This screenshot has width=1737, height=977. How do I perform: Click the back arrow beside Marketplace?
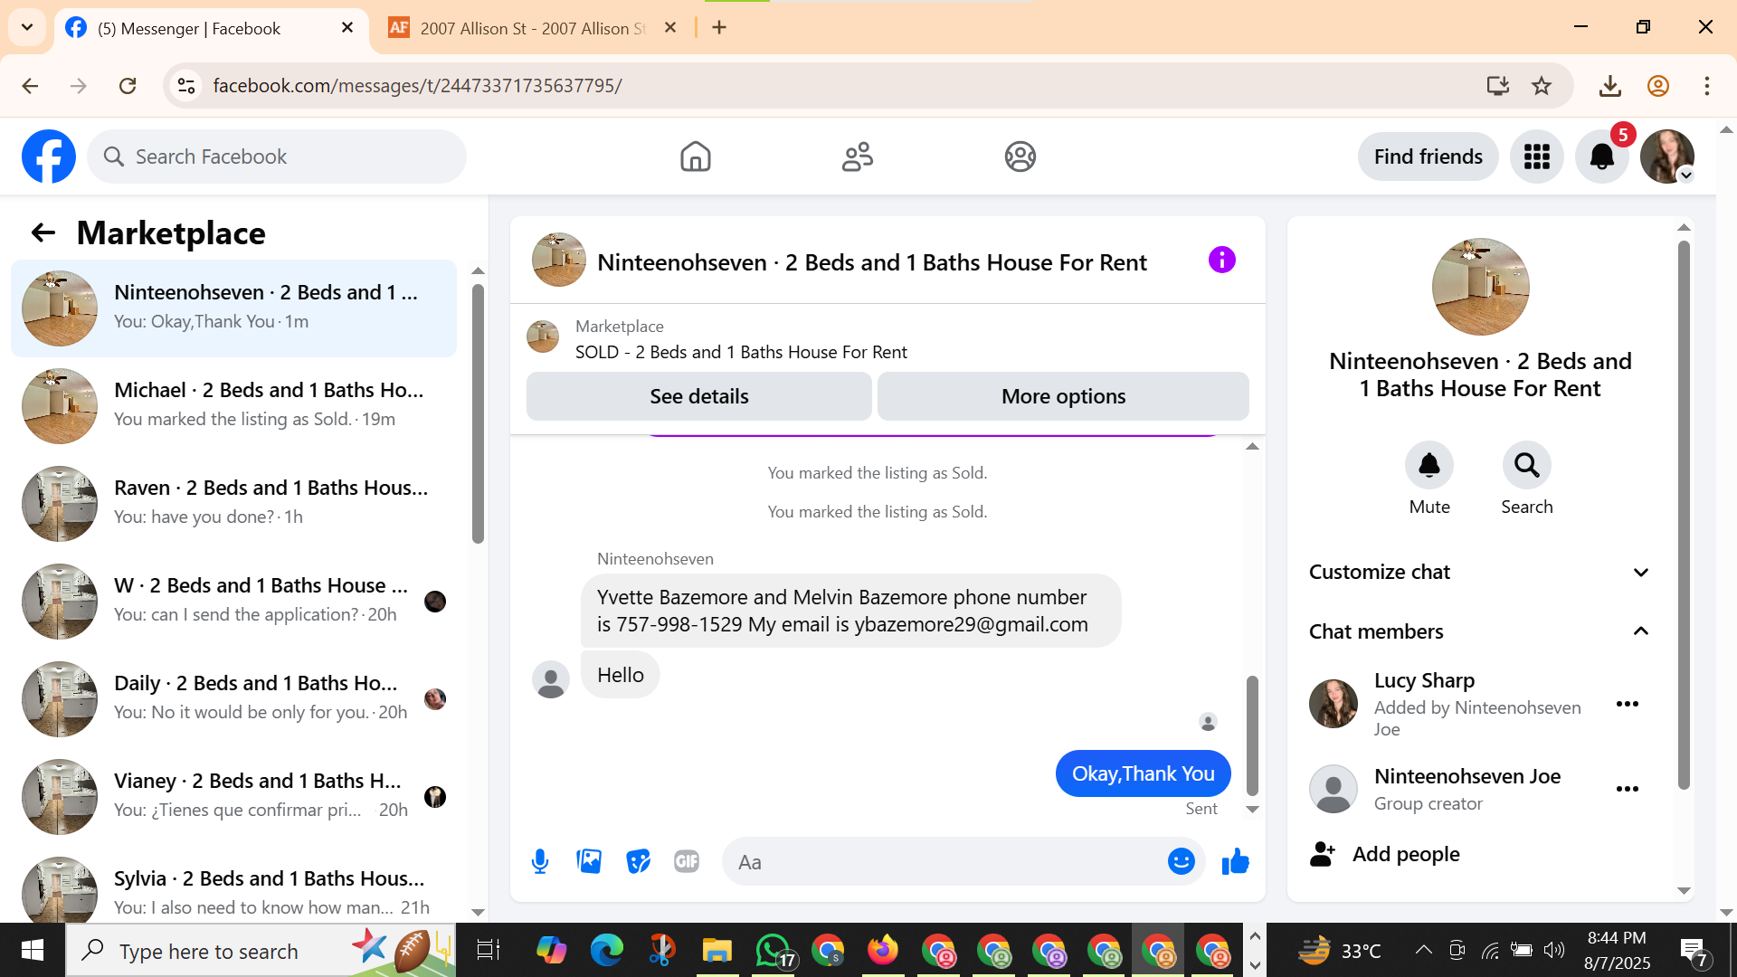pyautogui.click(x=43, y=233)
